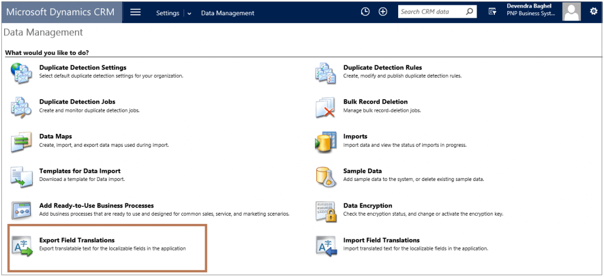The image size is (604, 277).
Task: Click the Devendra Baghel user name
Action: click(529, 6)
